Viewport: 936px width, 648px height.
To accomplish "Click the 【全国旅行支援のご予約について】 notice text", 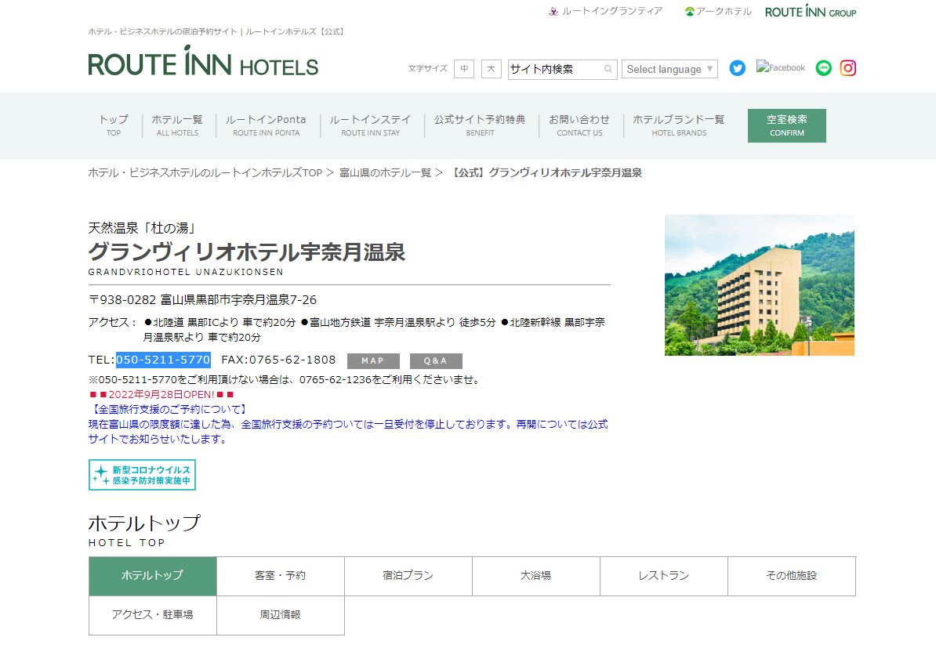I will coord(169,409).
